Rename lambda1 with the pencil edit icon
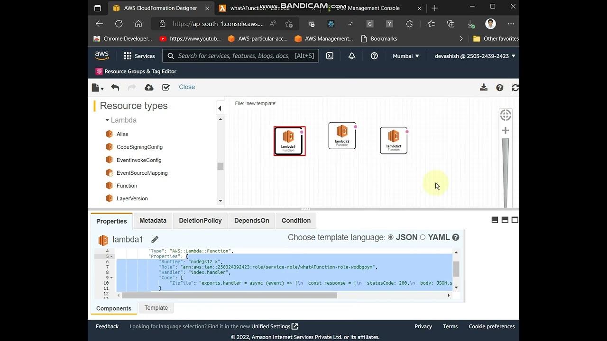This screenshot has width=607, height=341. [155, 240]
